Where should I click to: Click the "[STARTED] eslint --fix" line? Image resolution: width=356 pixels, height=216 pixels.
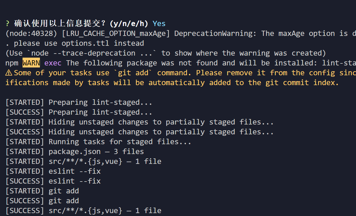click(53, 171)
